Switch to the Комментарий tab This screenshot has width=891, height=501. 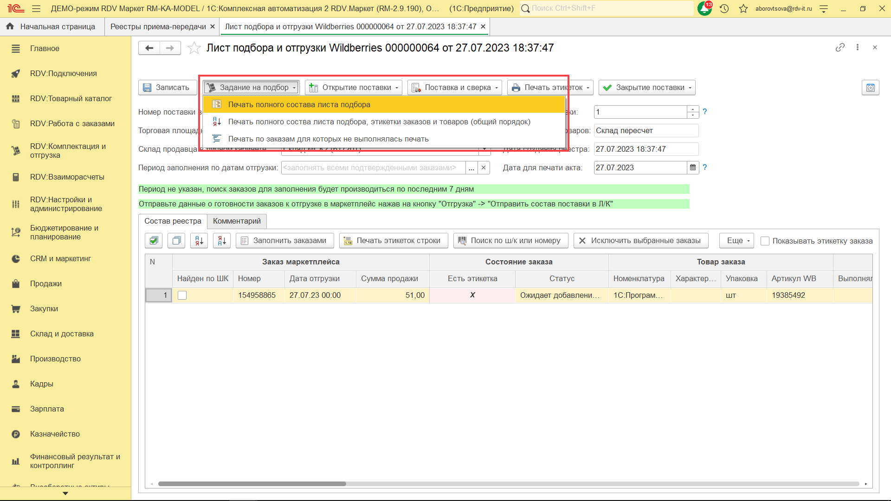(x=237, y=221)
